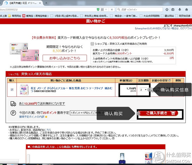This screenshot has height=165, width=192.
Task: Click the circled P points icon
Action: coord(13,113)
